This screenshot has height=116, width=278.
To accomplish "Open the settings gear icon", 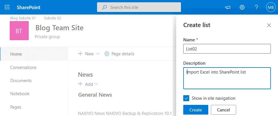I will [242, 7].
